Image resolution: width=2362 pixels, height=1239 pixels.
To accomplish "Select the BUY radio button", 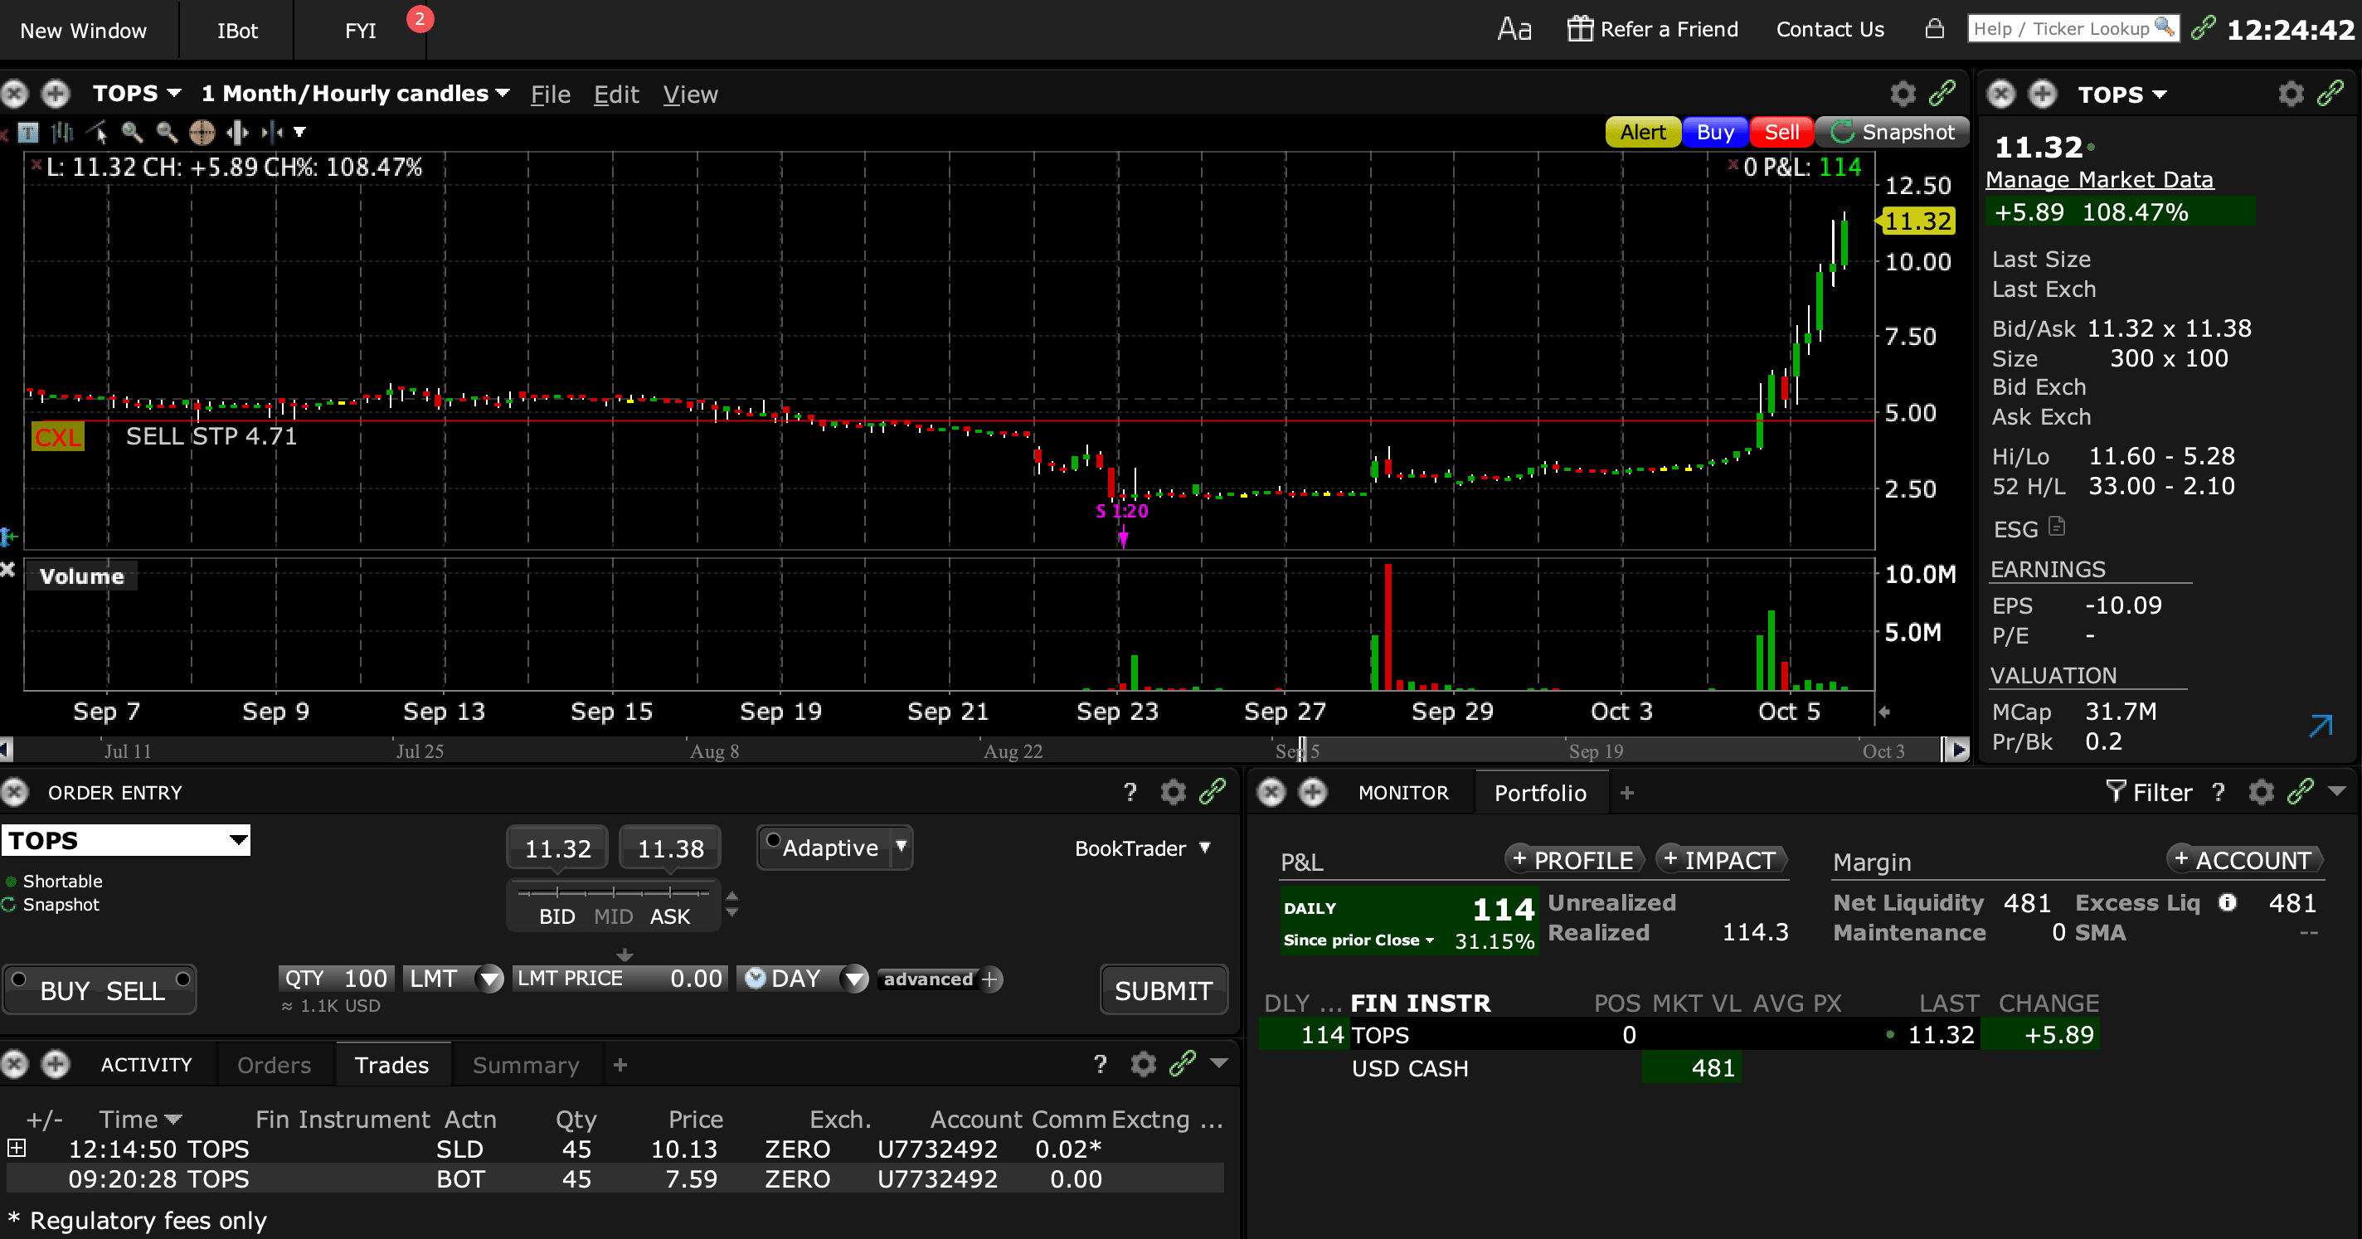I will [x=18, y=979].
